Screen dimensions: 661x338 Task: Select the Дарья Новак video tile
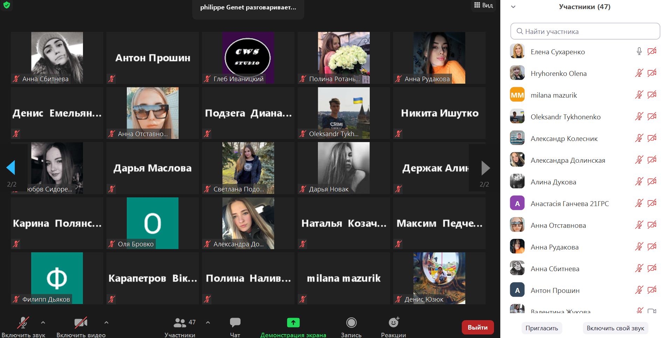pos(344,168)
